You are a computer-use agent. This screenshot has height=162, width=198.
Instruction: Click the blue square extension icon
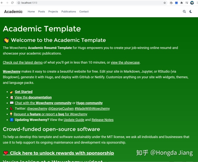point(176,3)
